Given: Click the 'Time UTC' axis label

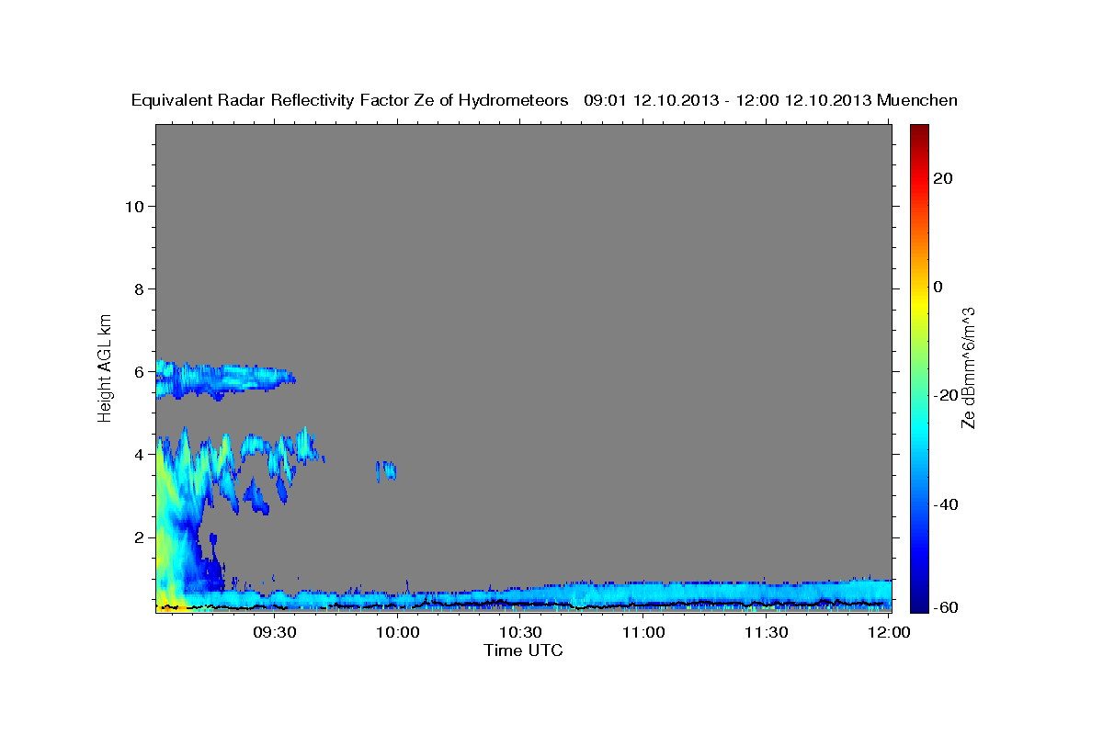Looking at the screenshot, I should tap(523, 650).
